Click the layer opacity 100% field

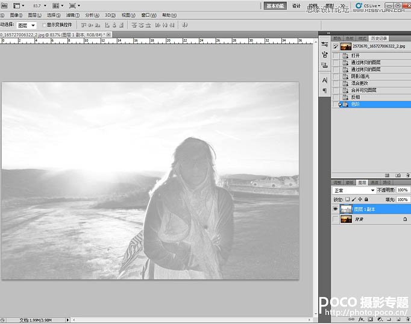(x=403, y=190)
